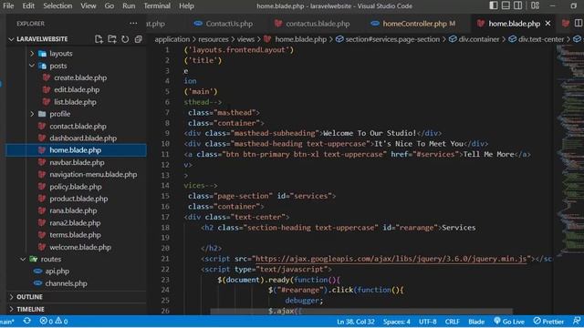Toggle bottom panel layout icon
This screenshot has height=328, width=584.
tap(506, 5)
